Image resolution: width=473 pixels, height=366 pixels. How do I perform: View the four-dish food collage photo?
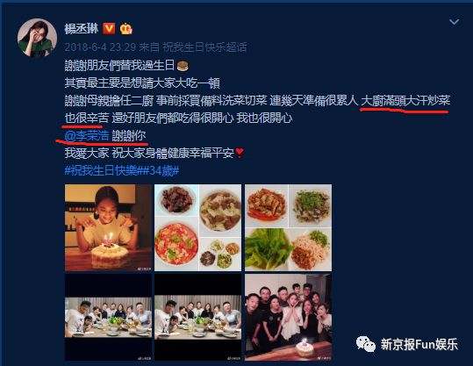point(198,227)
